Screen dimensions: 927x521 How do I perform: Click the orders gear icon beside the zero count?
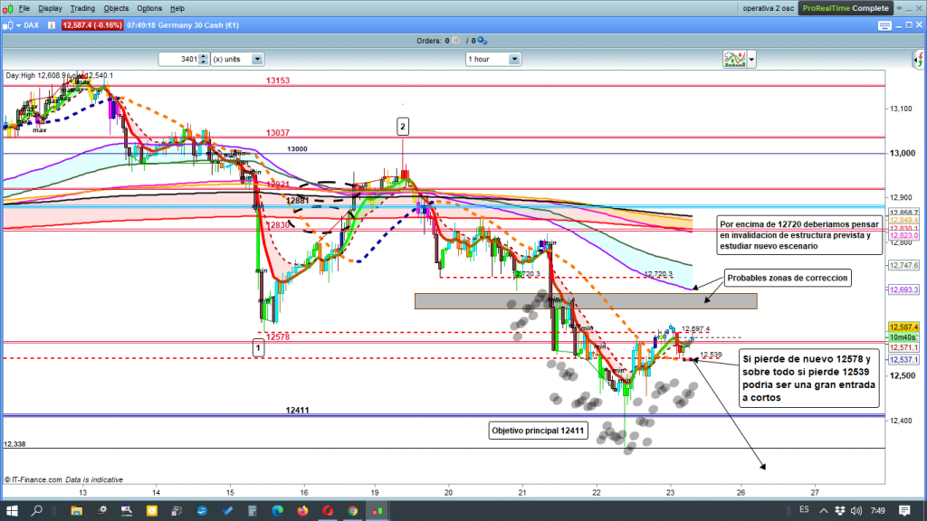click(481, 41)
